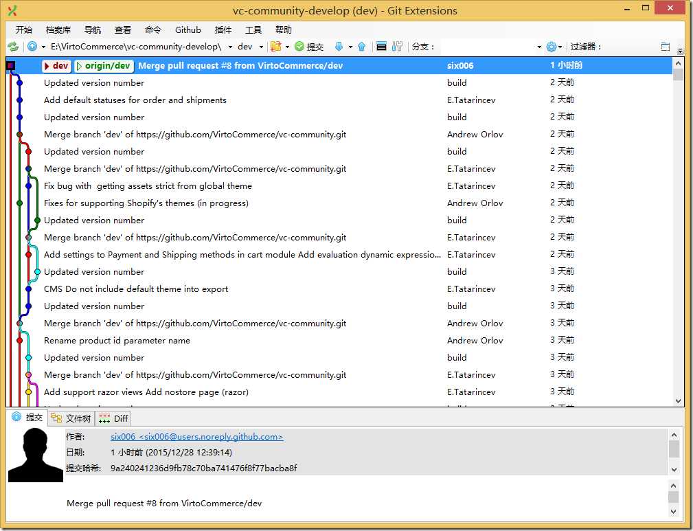The height and width of the screenshot is (531, 693).
Task: Click the push (blue up arrow) icon
Action: [361, 47]
